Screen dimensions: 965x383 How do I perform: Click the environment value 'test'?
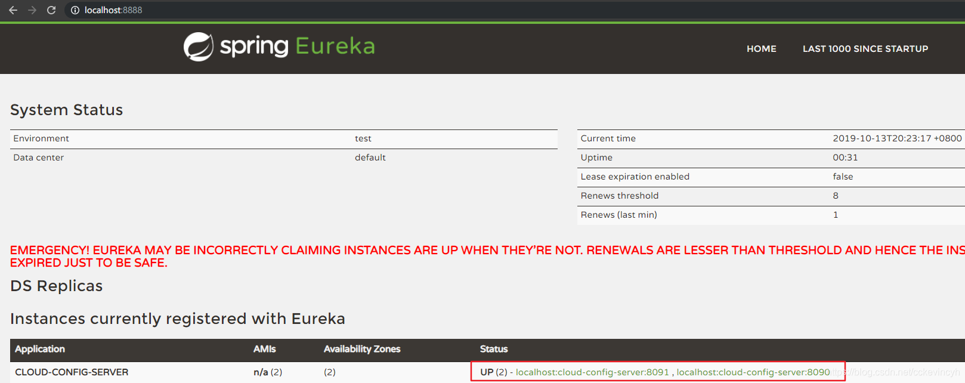pyautogui.click(x=363, y=138)
